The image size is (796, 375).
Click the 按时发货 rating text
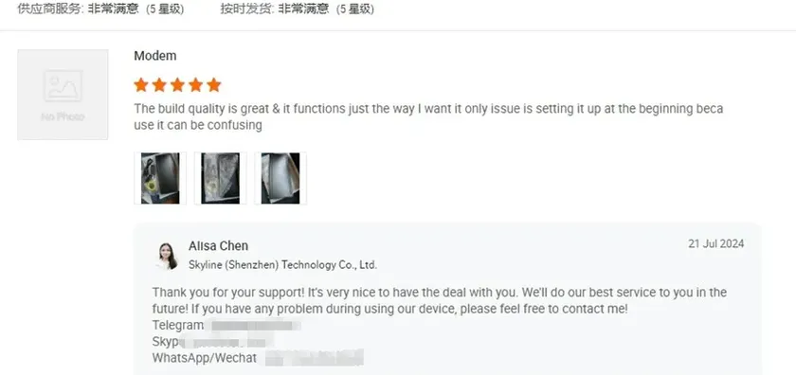tap(298, 9)
